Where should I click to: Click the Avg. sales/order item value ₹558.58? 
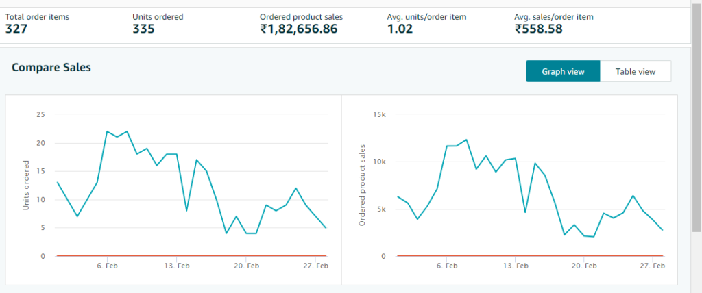click(538, 29)
